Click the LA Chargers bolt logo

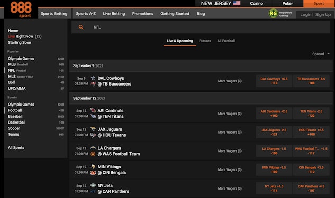tap(93, 148)
